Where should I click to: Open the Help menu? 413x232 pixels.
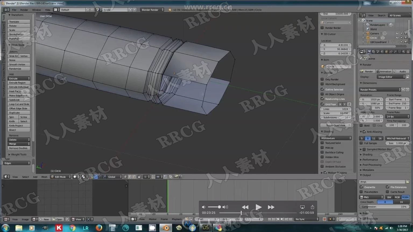[48, 10]
